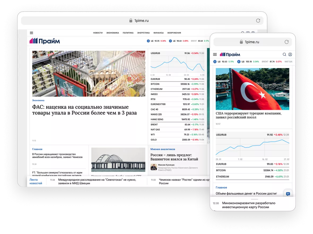This screenshot has width=313, height=234.
Task: Reload the page in the phone browser
Action: click(x=286, y=42)
